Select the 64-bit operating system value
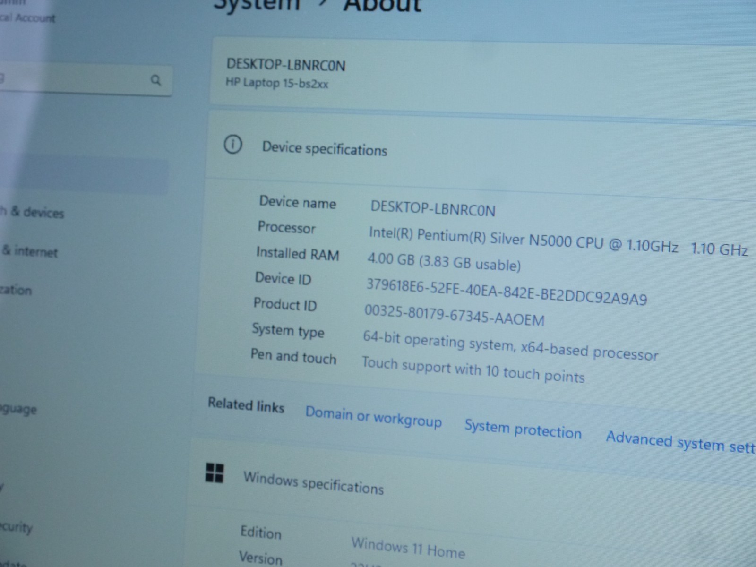Image resolution: width=756 pixels, height=567 pixels. 510,345
